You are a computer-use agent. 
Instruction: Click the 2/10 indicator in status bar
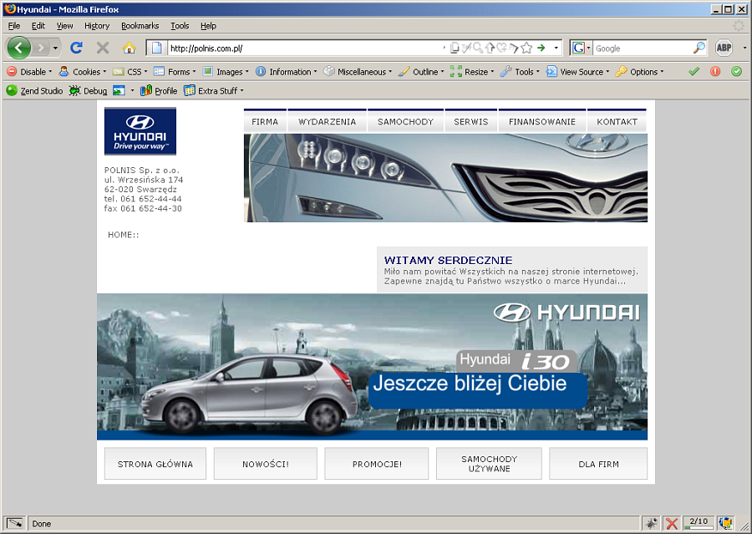[x=699, y=523]
